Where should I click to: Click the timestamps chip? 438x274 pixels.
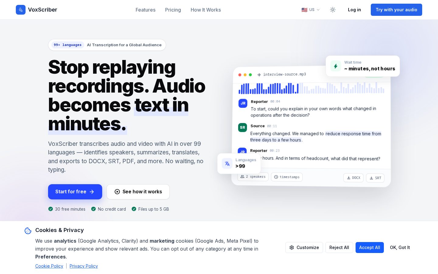[287, 177]
